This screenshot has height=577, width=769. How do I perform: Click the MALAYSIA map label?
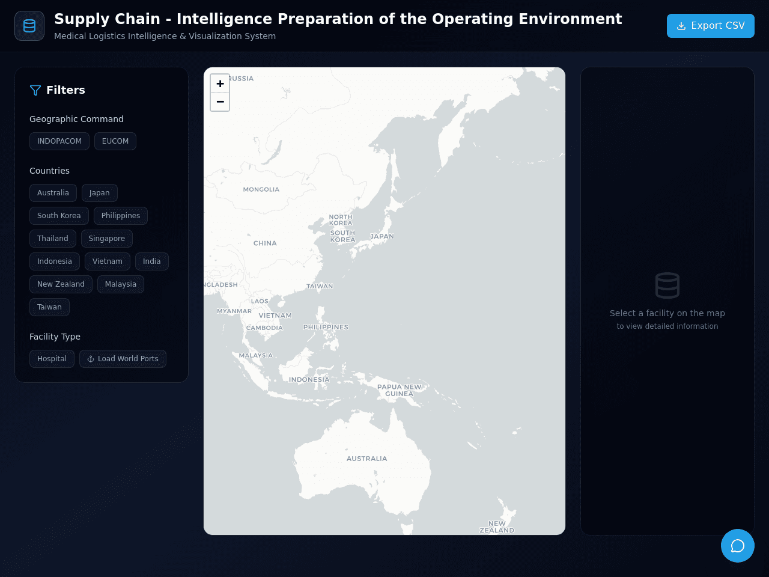pyautogui.click(x=256, y=355)
